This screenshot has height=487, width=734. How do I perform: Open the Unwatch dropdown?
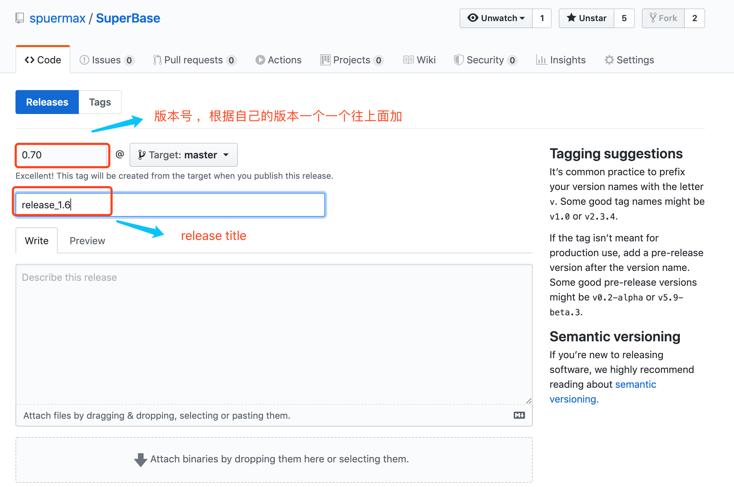coord(496,18)
